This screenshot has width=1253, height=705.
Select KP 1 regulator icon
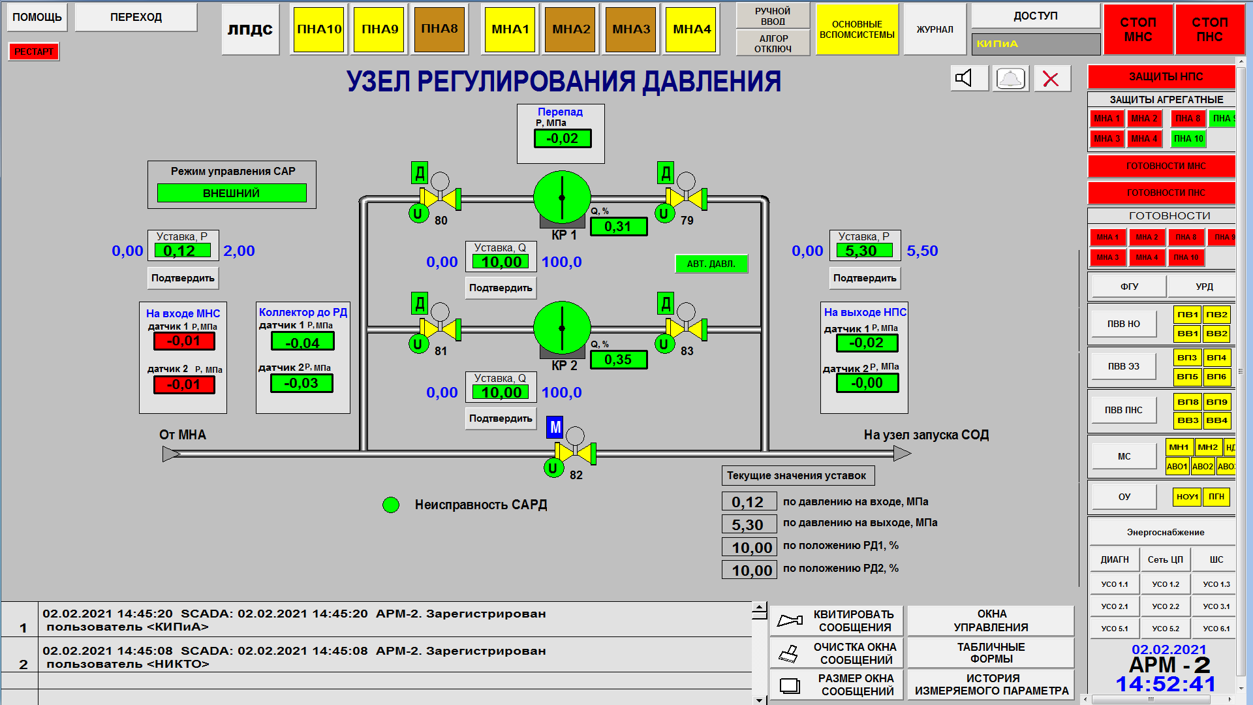tap(562, 198)
